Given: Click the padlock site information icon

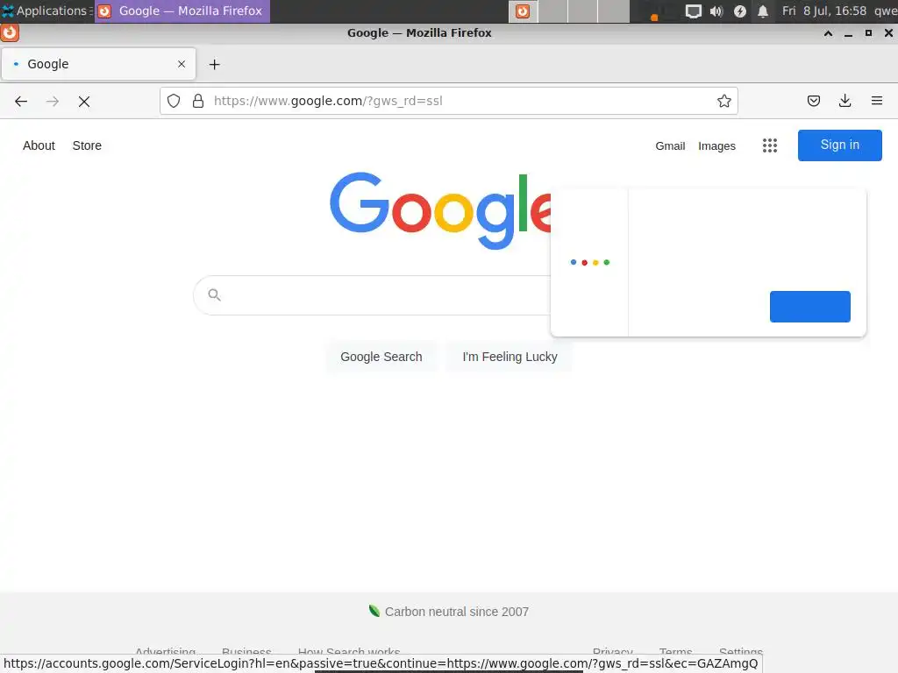Looking at the screenshot, I should coord(198,102).
